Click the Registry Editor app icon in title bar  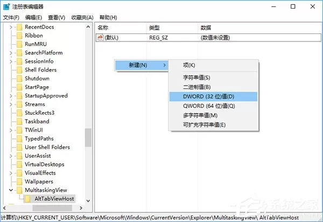pos(6,6)
